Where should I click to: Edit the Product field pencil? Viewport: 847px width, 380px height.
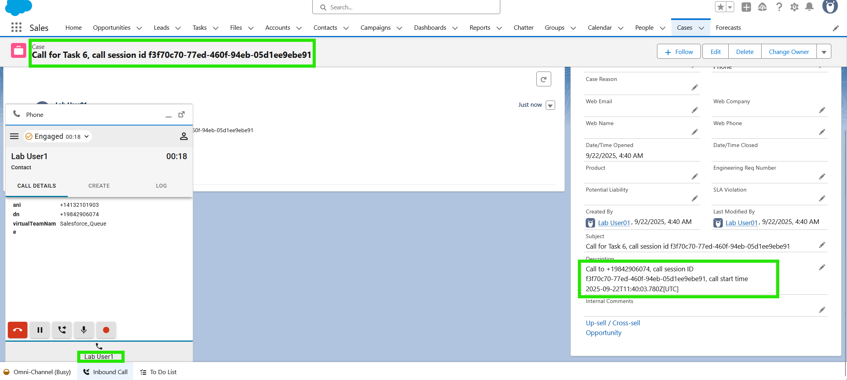(695, 177)
